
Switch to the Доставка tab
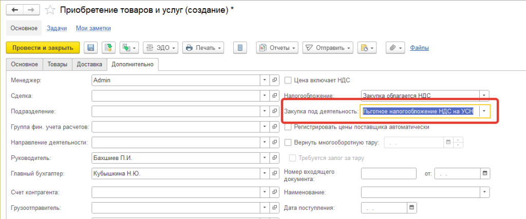point(89,64)
